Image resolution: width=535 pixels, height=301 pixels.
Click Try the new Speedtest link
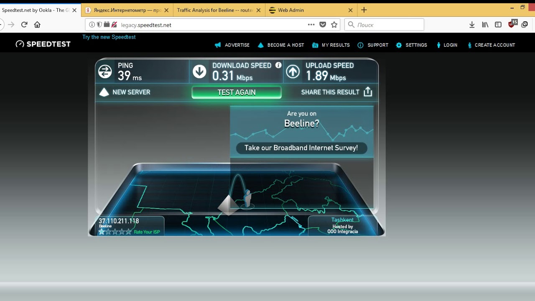click(x=109, y=37)
